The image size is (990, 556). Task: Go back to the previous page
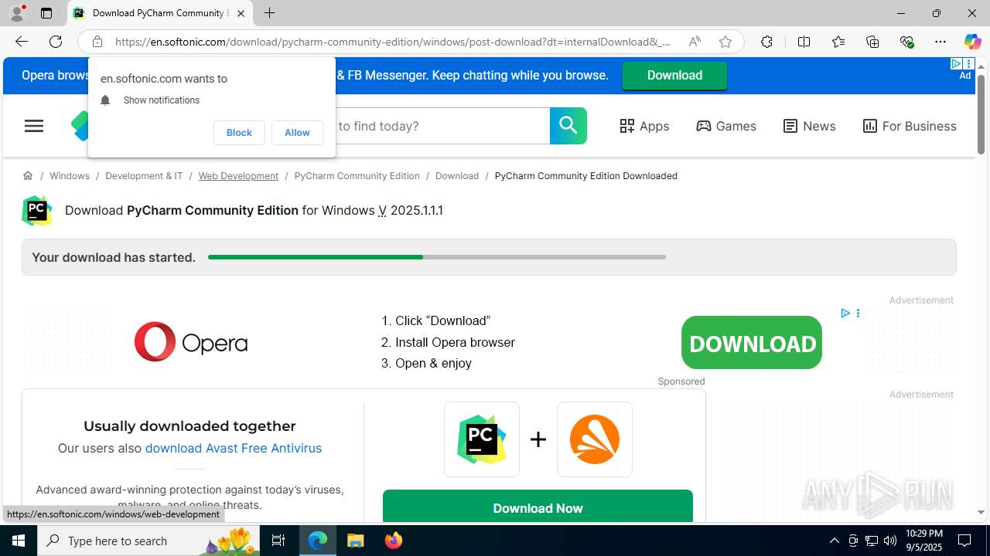point(21,42)
